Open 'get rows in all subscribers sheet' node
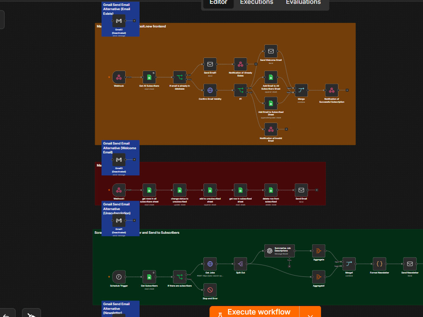 (x=149, y=190)
